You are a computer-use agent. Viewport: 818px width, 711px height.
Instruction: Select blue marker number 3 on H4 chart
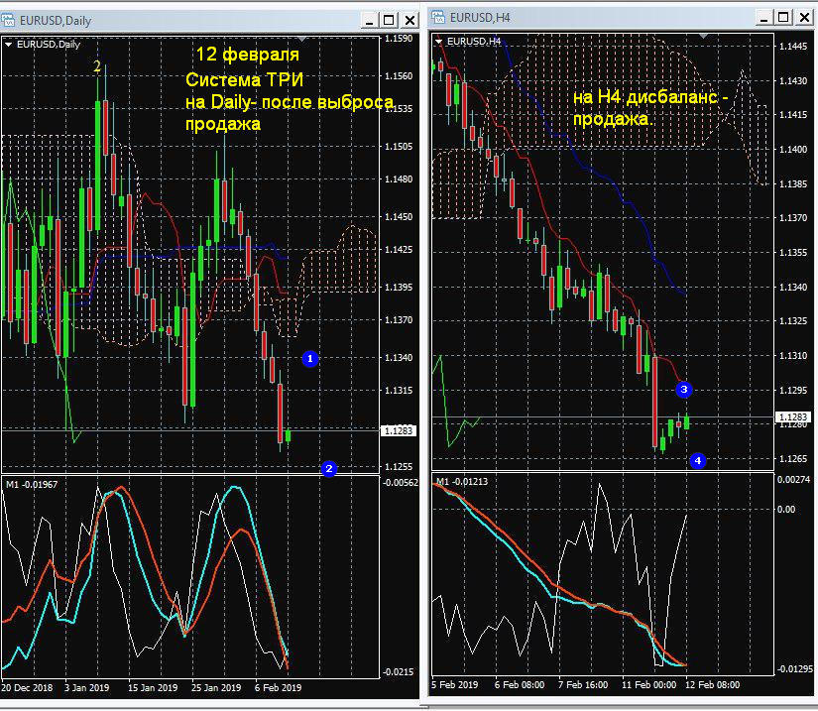click(684, 389)
